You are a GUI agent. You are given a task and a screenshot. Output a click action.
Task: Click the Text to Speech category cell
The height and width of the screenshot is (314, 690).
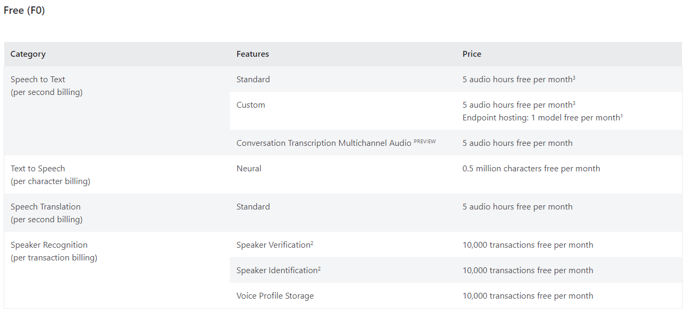click(38, 169)
